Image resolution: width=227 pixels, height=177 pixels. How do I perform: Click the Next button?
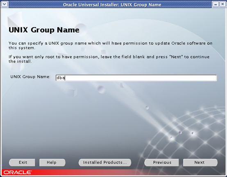coord(200,162)
